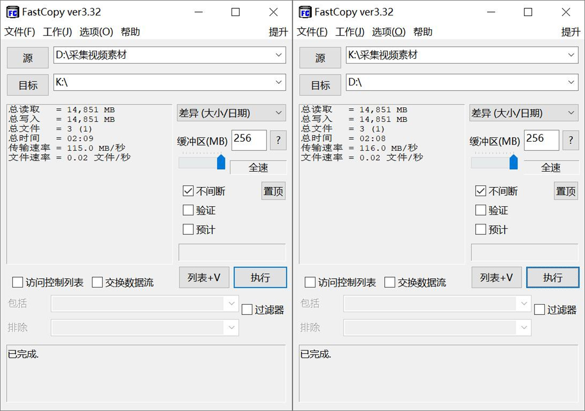Uncheck 不间断 in left window
The width and height of the screenshot is (585, 411).
click(188, 191)
